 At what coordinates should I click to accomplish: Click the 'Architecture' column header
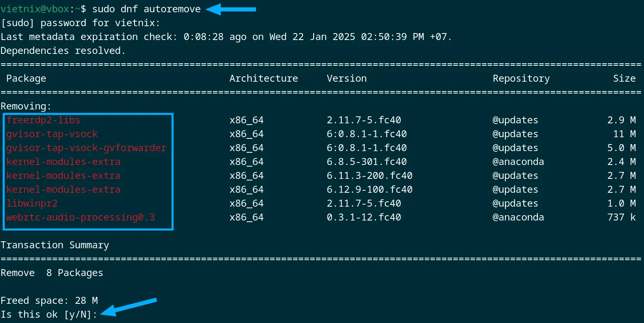point(264,78)
